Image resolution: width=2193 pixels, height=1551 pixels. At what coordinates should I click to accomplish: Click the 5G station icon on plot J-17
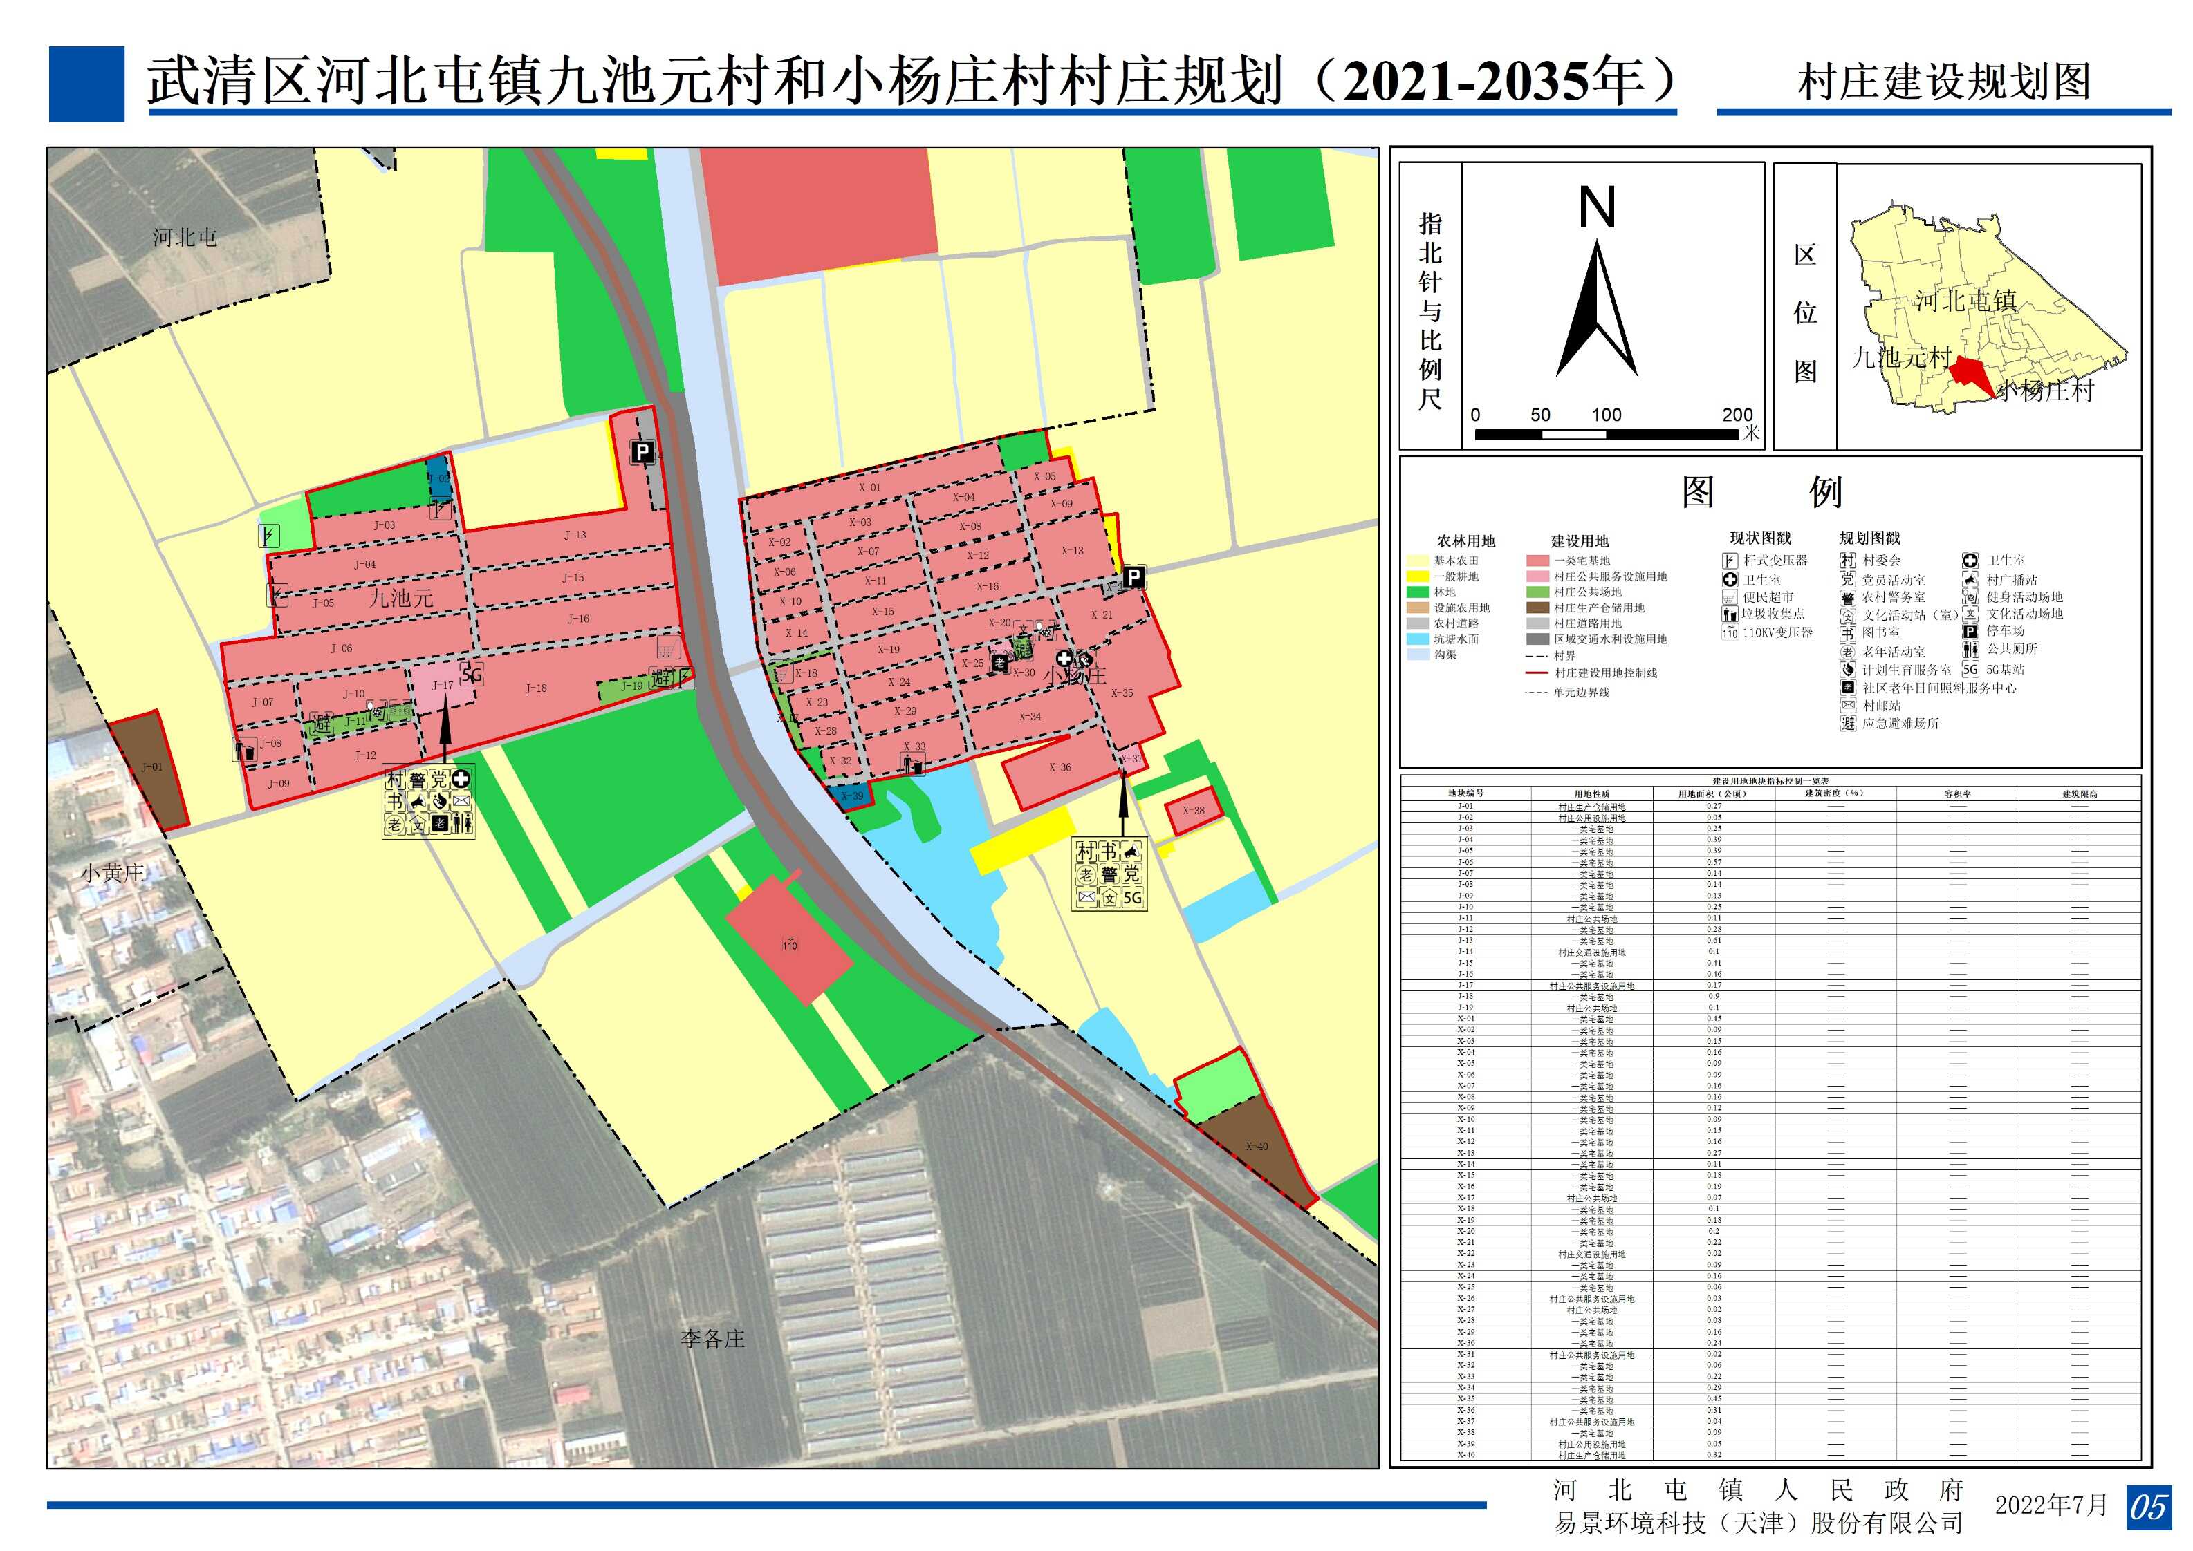click(472, 675)
